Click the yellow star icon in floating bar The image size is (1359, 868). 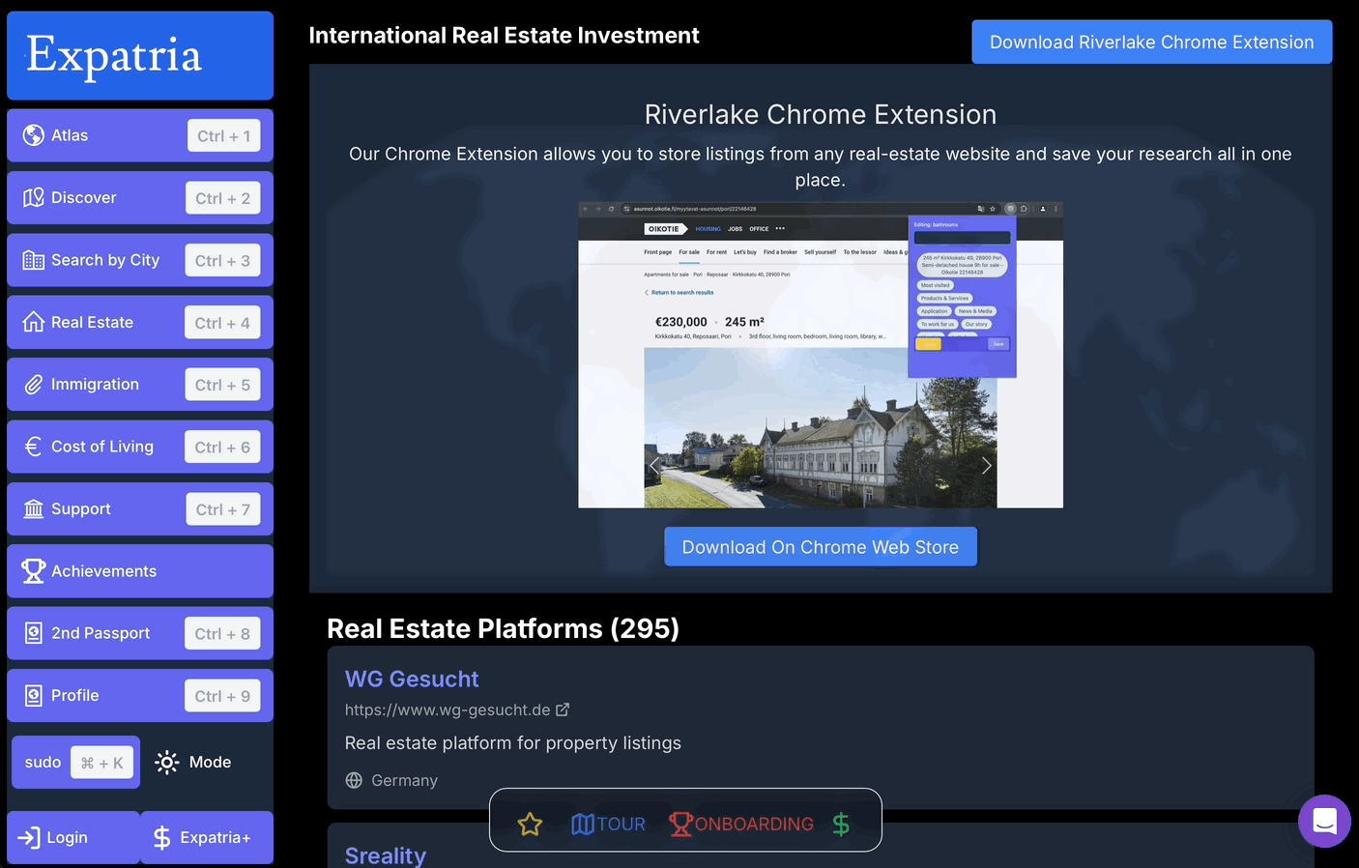[x=530, y=825]
